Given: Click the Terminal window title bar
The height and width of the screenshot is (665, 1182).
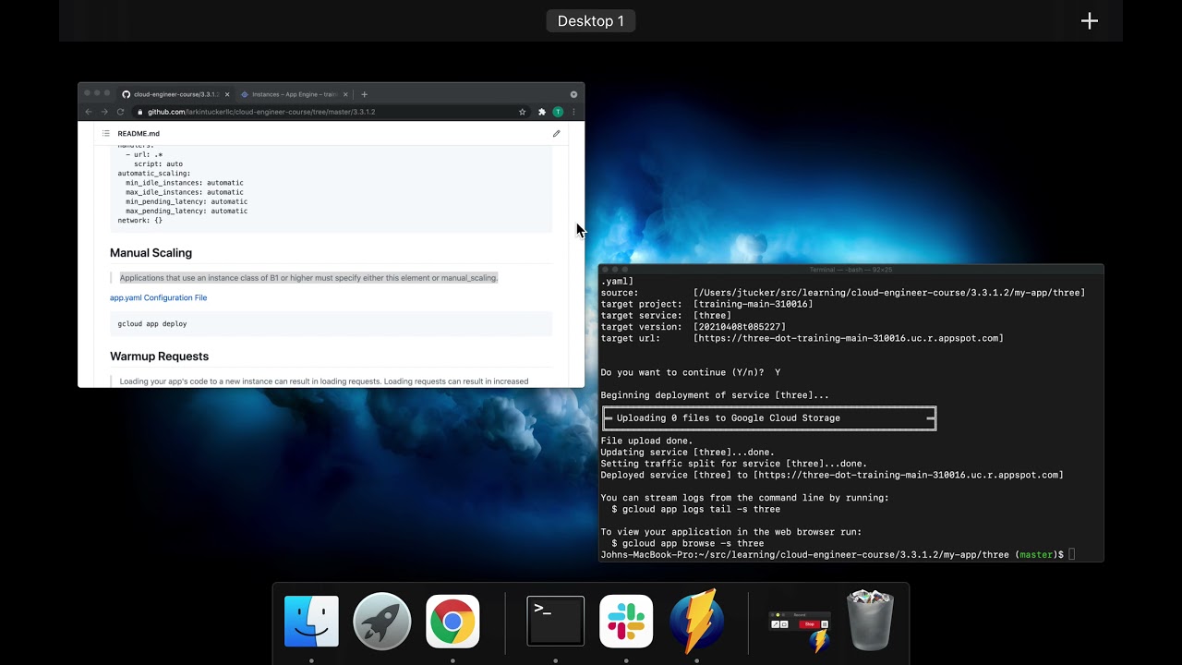Looking at the screenshot, I should click(x=850, y=270).
